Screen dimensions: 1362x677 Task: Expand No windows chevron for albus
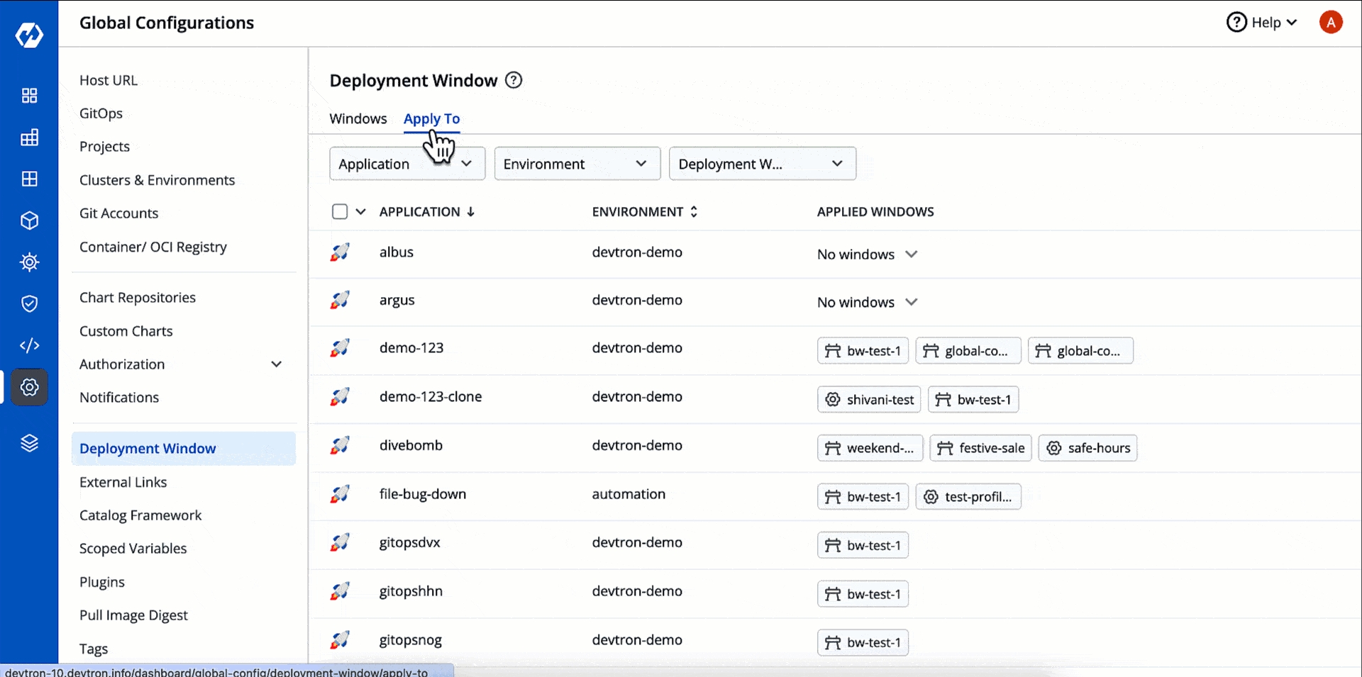coord(912,254)
